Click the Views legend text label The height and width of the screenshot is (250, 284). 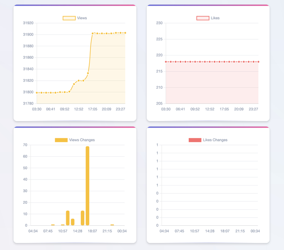[82, 18]
